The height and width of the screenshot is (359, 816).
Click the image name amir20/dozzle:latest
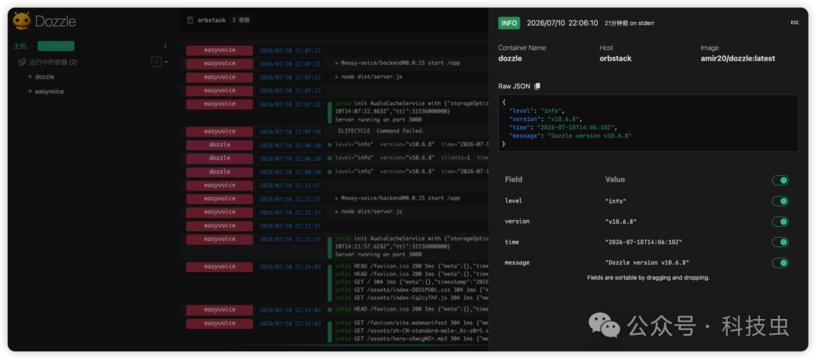pyautogui.click(x=738, y=58)
